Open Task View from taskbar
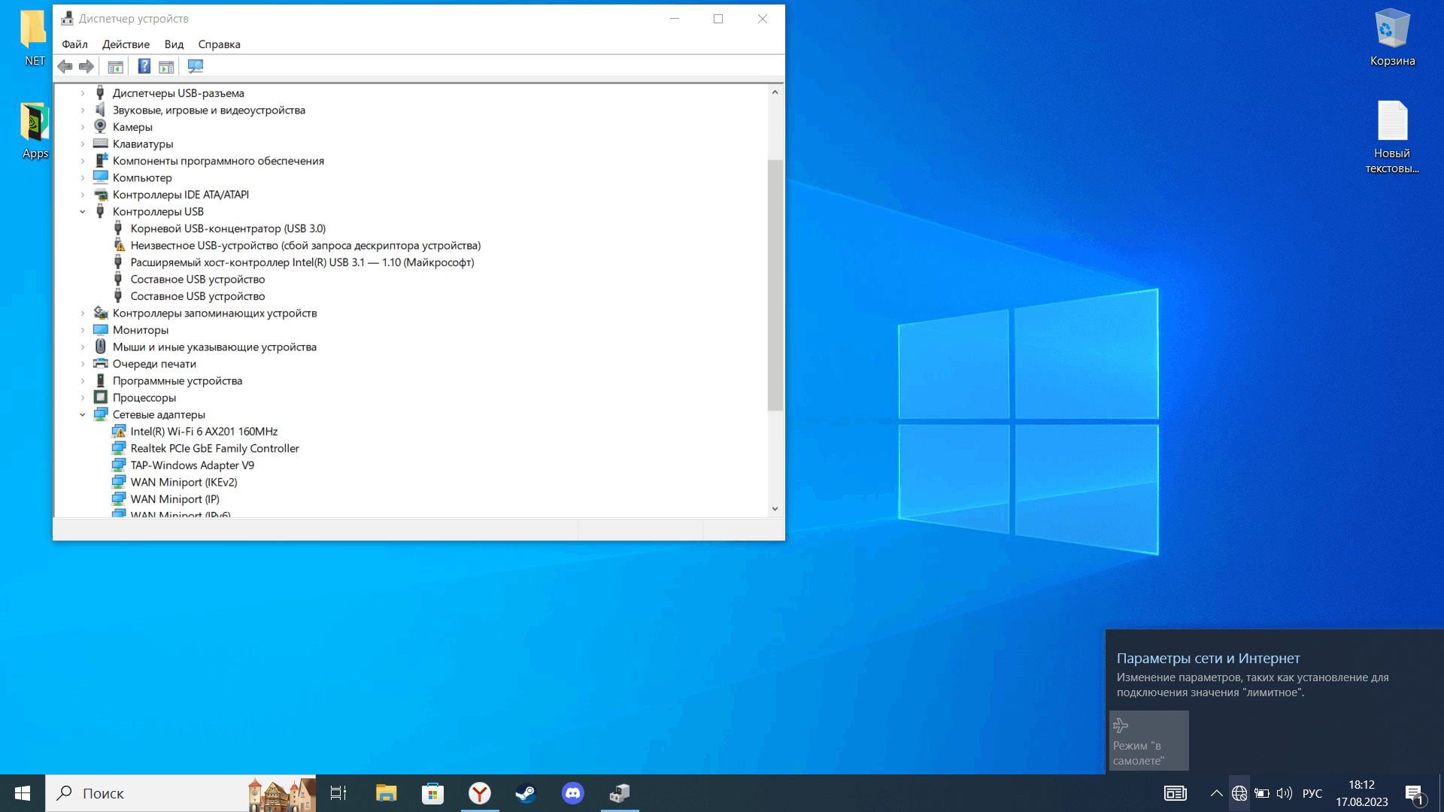 point(338,793)
